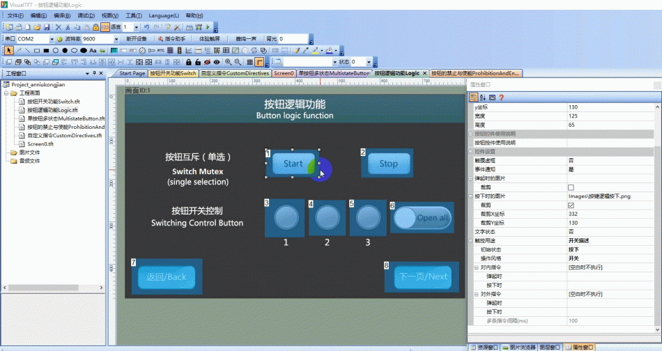Click the 指令助手 button

pyautogui.click(x=172, y=39)
